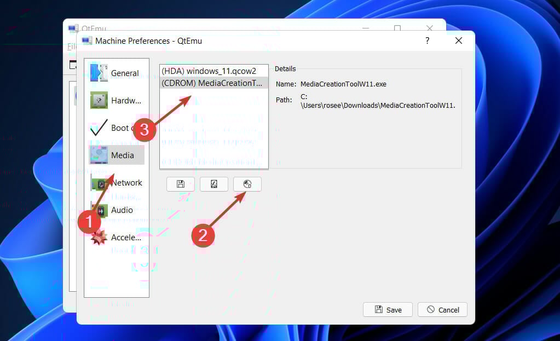Select the (HDA) windows_11.qcow2 entry

213,71
